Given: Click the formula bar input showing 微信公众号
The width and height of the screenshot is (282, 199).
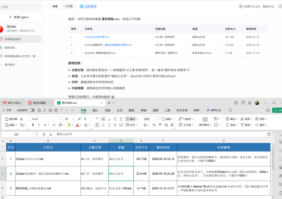Looking at the screenshot, I should click(x=160, y=134).
